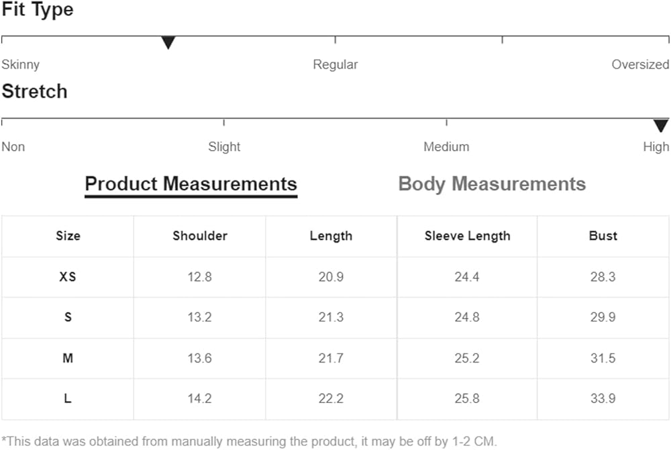Switch to the Body Measurements tab
Image resolution: width=671 pixels, height=450 pixels.
click(x=492, y=184)
